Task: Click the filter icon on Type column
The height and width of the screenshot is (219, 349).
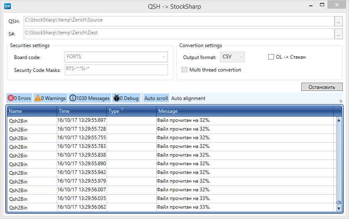Action: (x=122, y=109)
